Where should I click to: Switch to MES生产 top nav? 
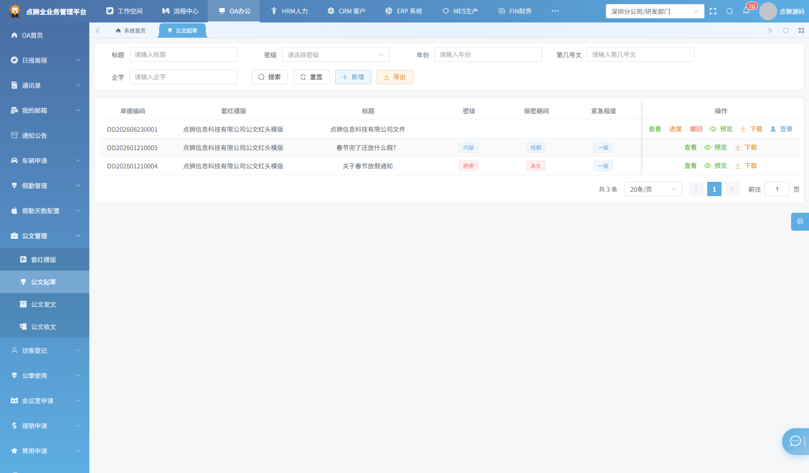pos(460,11)
